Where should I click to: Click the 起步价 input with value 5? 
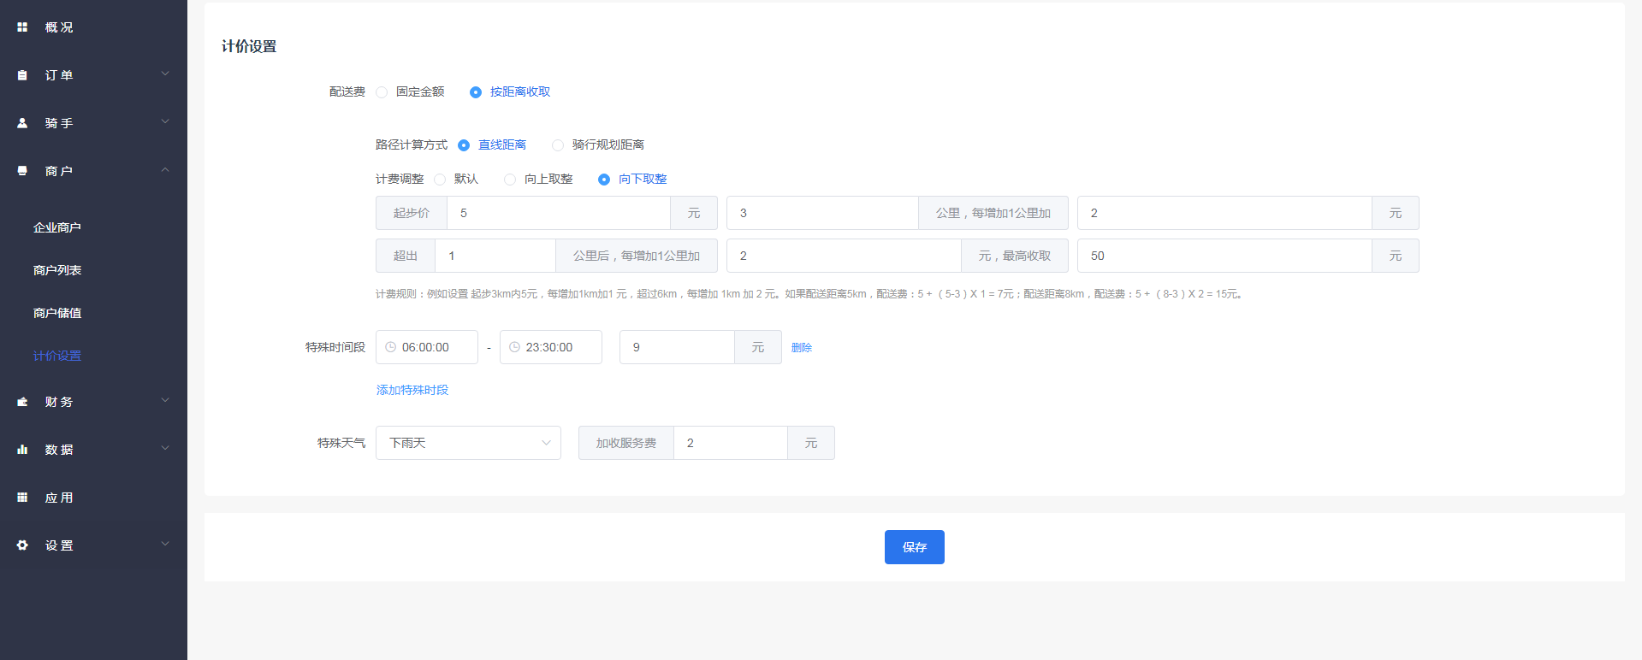pyautogui.click(x=559, y=213)
